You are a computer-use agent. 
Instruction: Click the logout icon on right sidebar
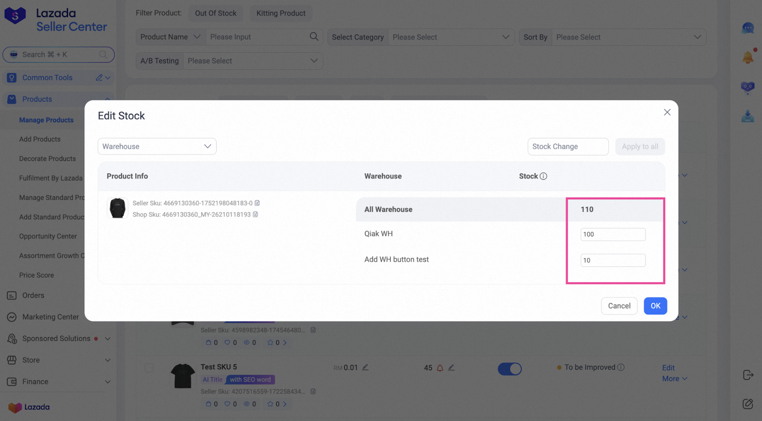tap(748, 375)
